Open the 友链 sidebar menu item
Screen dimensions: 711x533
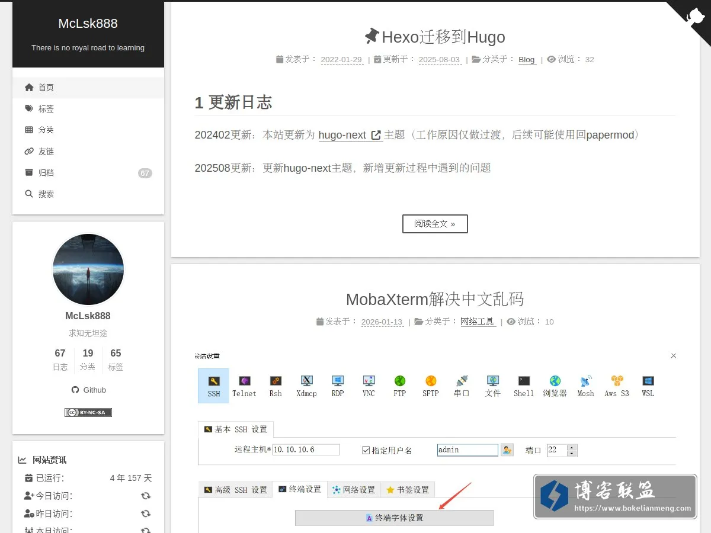click(x=88, y=151)
